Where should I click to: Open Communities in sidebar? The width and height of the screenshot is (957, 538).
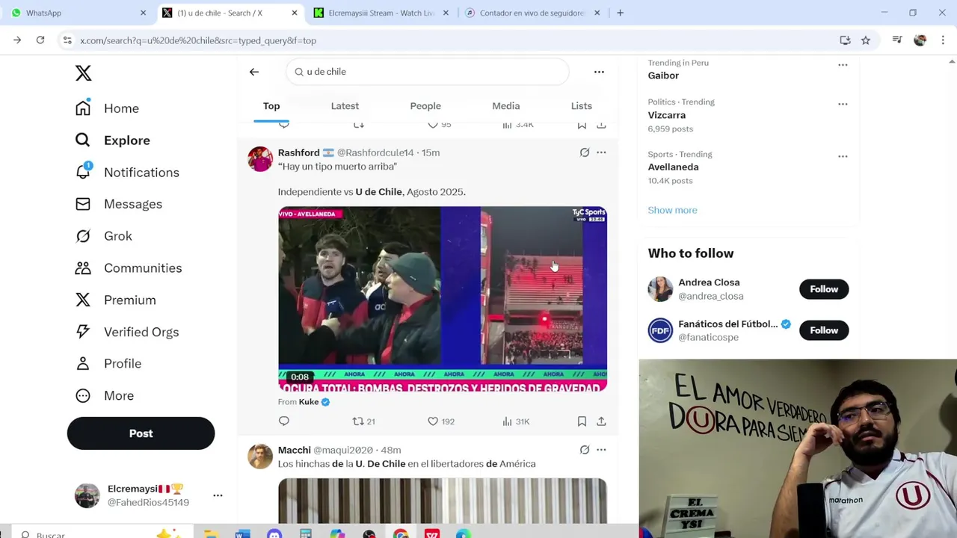click(129, 268)
